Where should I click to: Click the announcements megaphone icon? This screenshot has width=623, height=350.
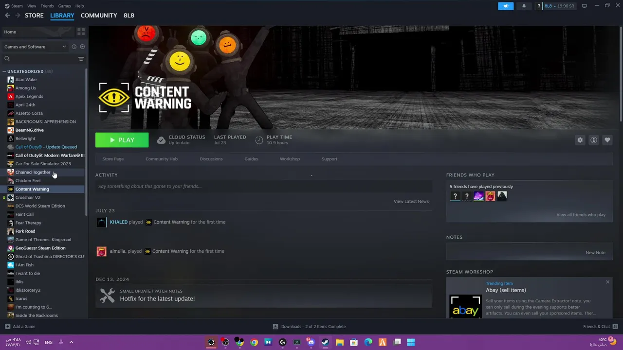coord(506,6)
